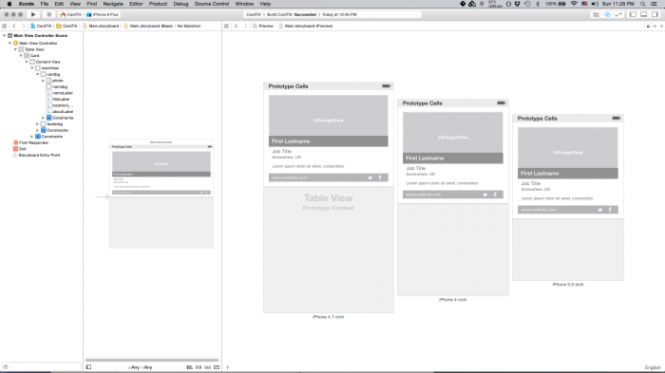The width and height of the screenshot is (665, 373).
Task: Choose the iPhone 6 Plus destination
Action: [103, 14]
